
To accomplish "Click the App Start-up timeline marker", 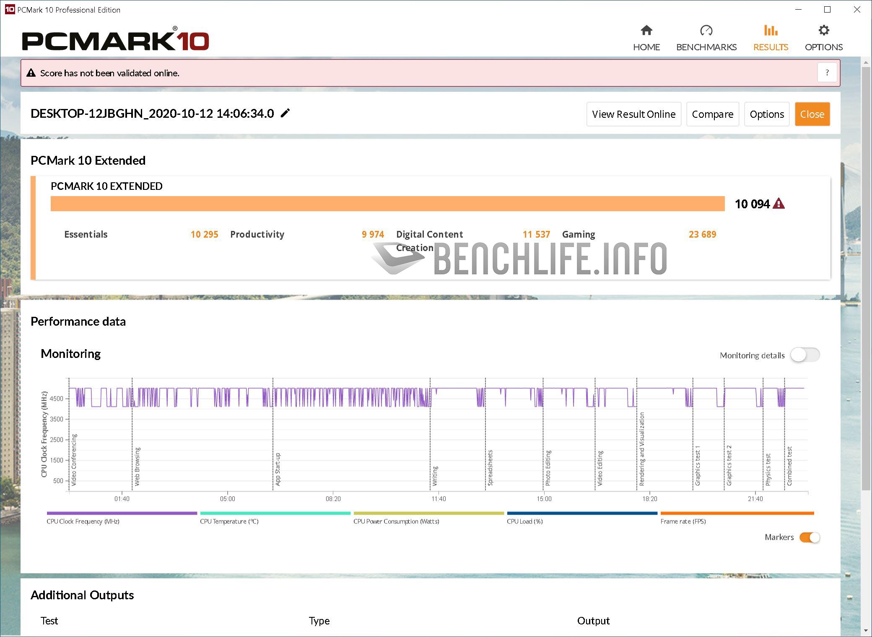I will tap(277, 469).
